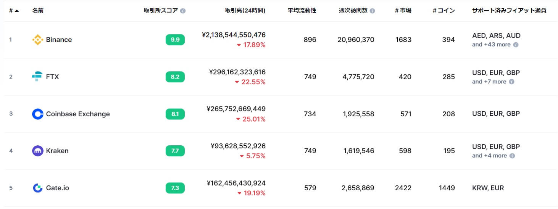The width and height of the screenshot is (558, 209).
Task: Click the Kraken logo icon
Action: pos(38,151)
